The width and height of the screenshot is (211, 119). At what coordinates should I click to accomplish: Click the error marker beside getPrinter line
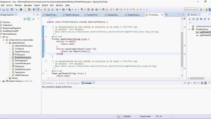click(x=43, y=39)
